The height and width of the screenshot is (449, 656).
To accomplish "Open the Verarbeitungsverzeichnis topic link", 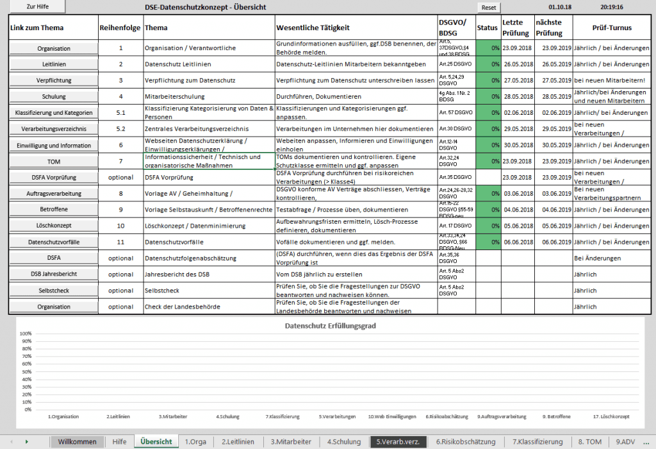I will click(53, 128).
